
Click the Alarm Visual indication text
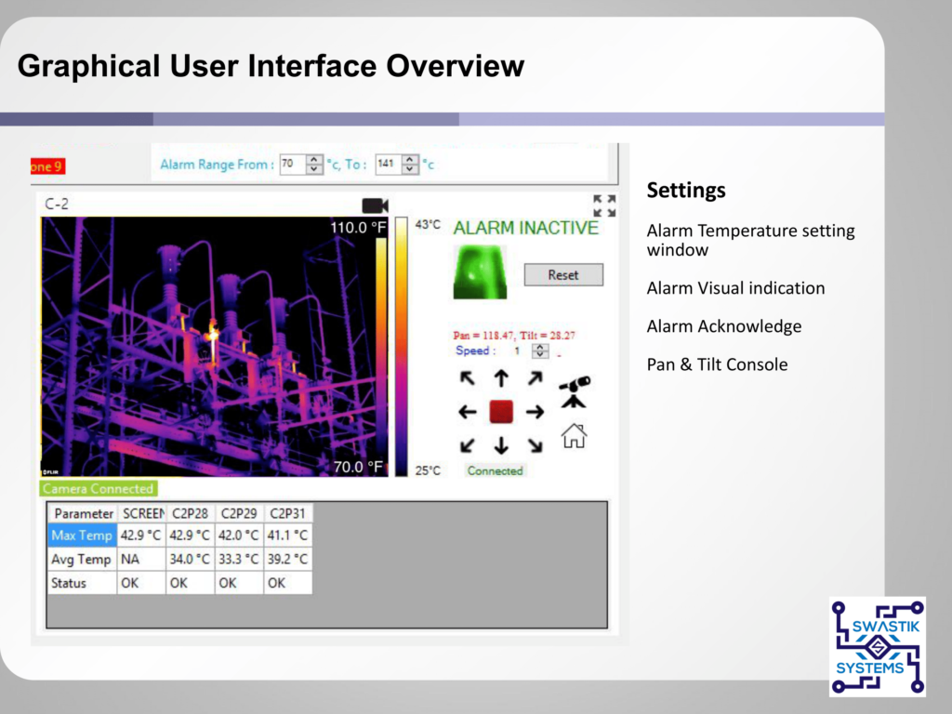(736, 288)
